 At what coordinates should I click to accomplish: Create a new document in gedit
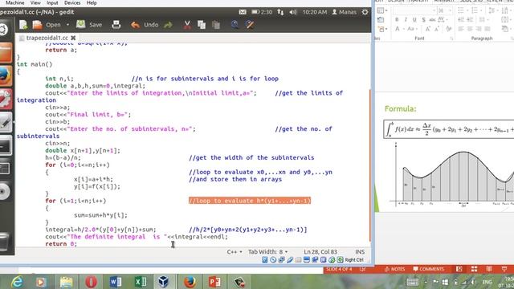(23, 25)
